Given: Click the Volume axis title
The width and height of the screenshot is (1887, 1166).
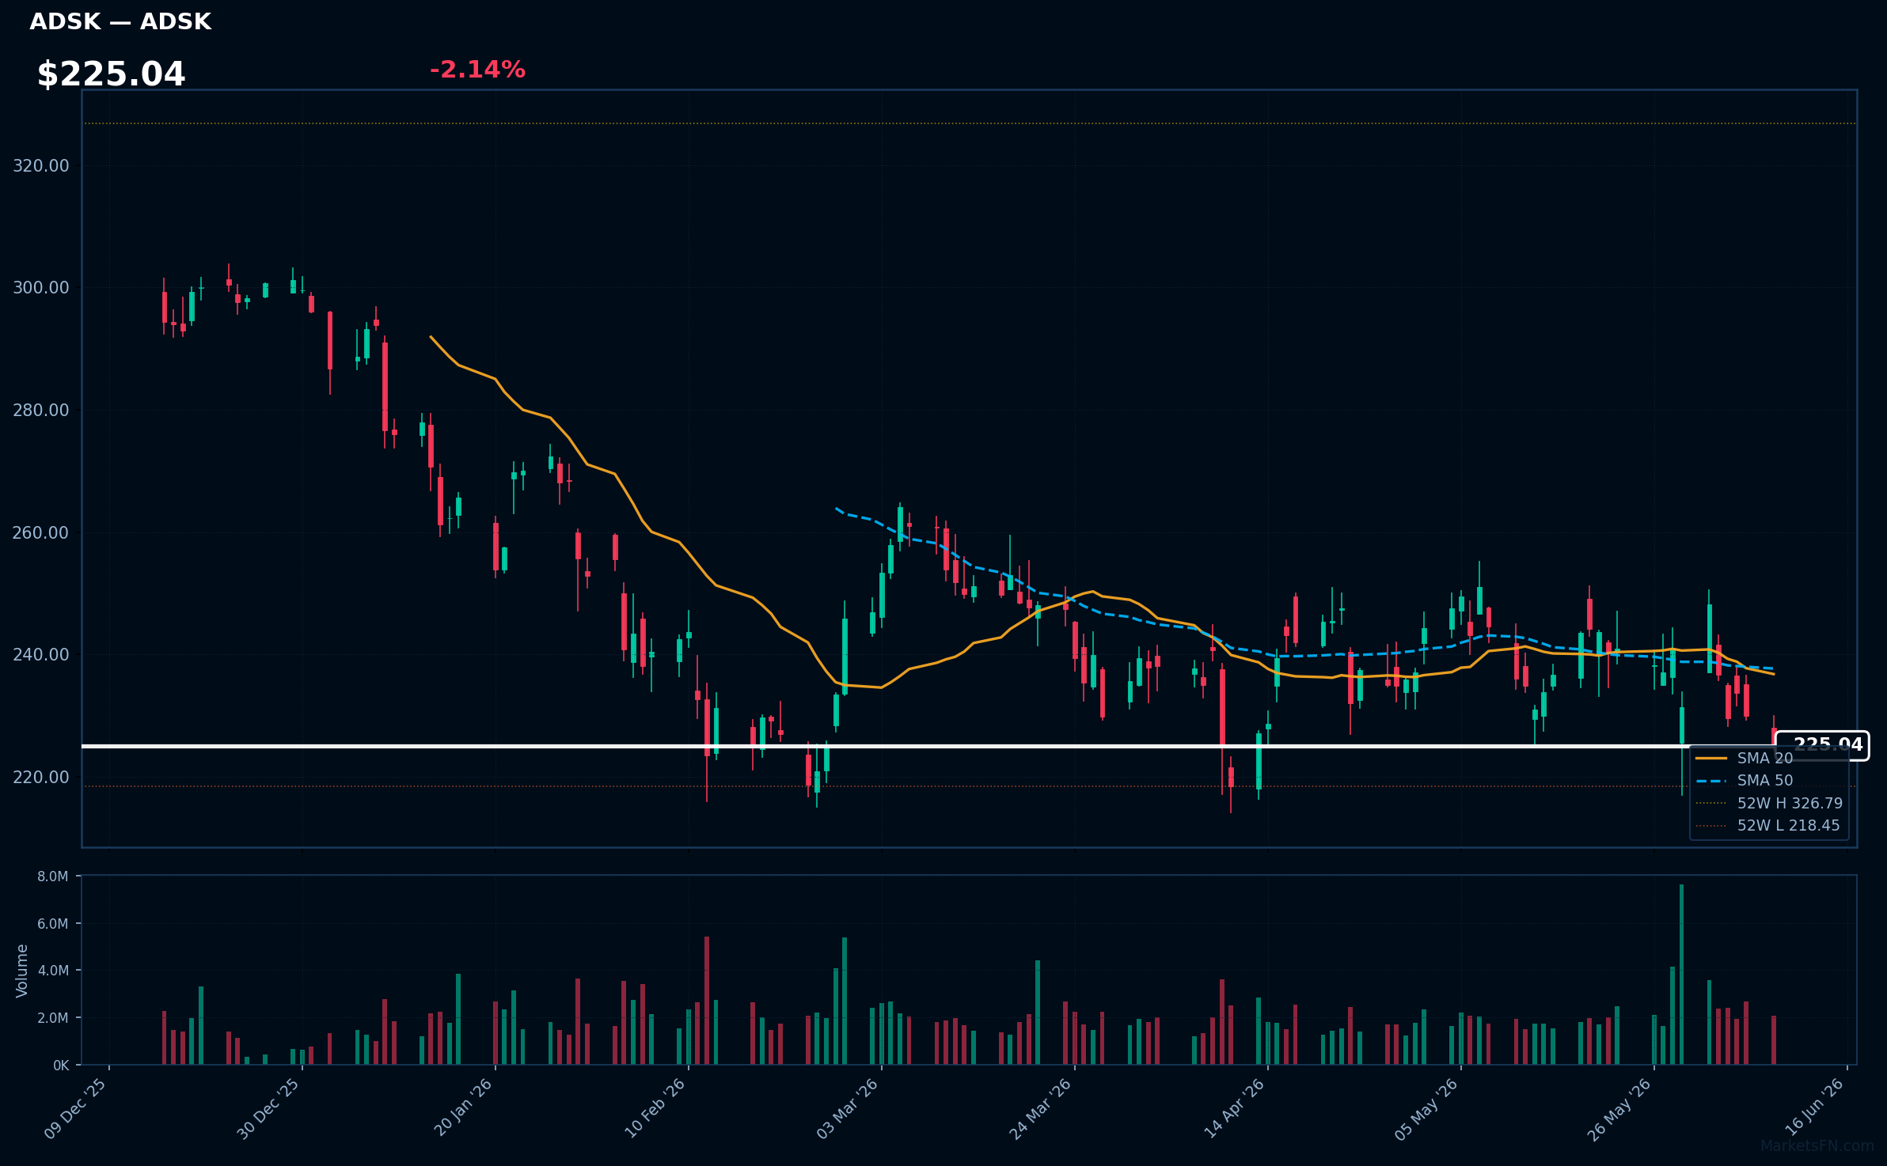Looking at the screenshot, I should (x=21, y=971).
